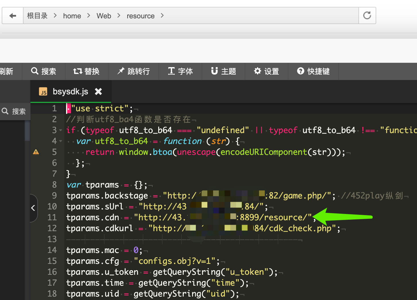Navigate to the home breadcrumb folder
This screenshot has width=417, height=300.
point(72,16)
